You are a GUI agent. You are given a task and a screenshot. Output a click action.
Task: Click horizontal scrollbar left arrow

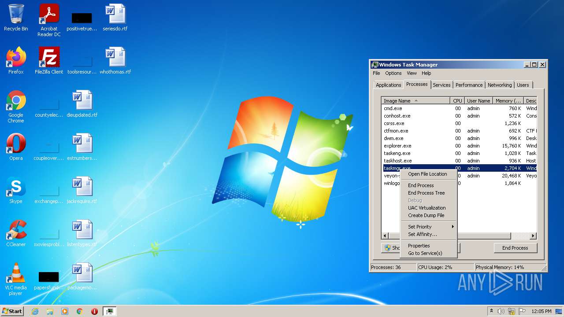click(x=385, y=236)
